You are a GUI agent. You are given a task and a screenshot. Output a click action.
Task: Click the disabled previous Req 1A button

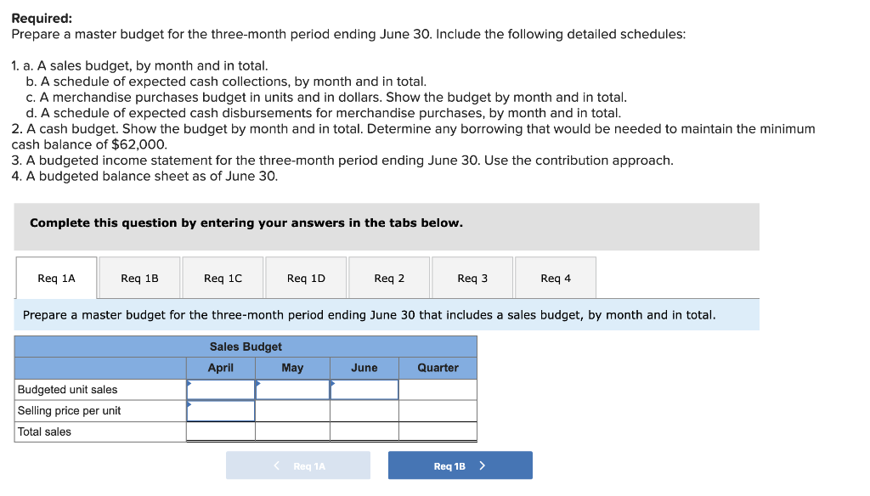(298, 465)
